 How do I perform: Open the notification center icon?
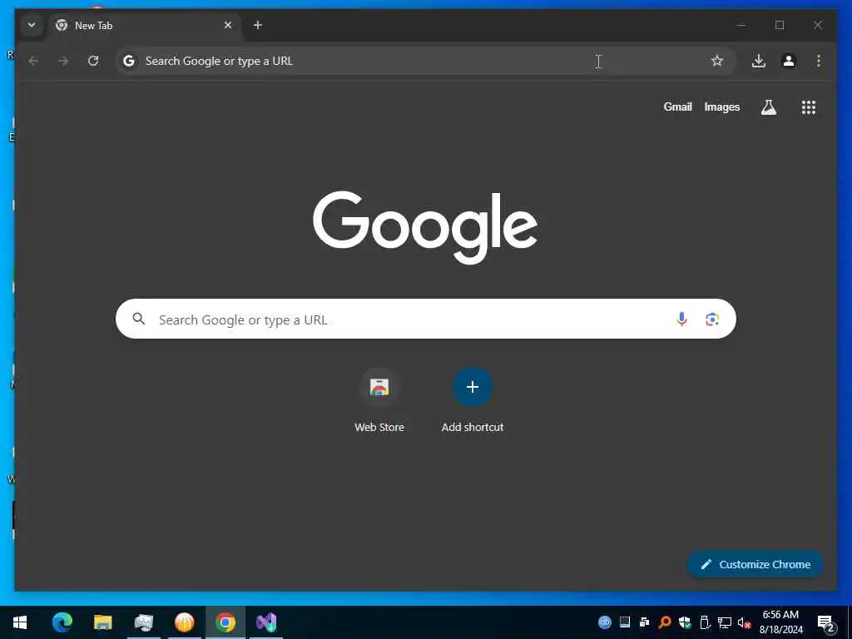pos(826,624)
